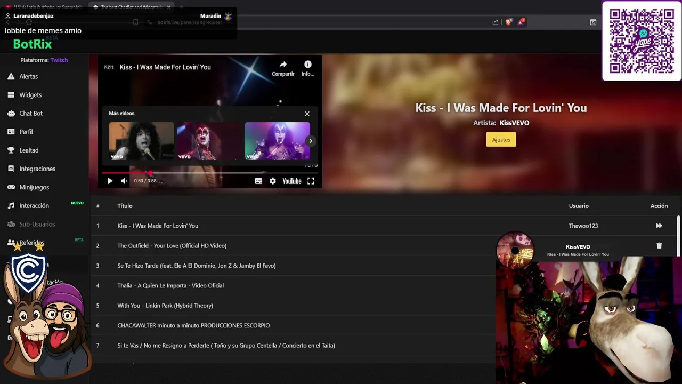Screen dimensions: 682x384
Task: Click the Info icon on video
Action: [x=307, y=65]
